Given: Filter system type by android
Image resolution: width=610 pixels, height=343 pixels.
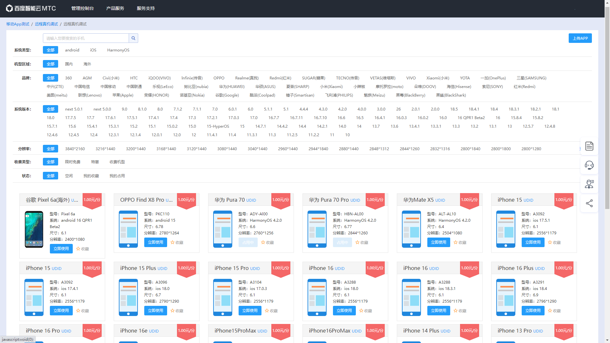Looking at the screenshot, I should (72, 50).
